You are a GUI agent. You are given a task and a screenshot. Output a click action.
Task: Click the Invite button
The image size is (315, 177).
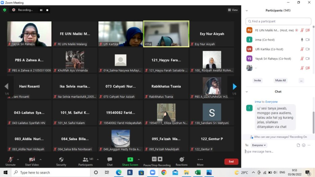(257, 80)
